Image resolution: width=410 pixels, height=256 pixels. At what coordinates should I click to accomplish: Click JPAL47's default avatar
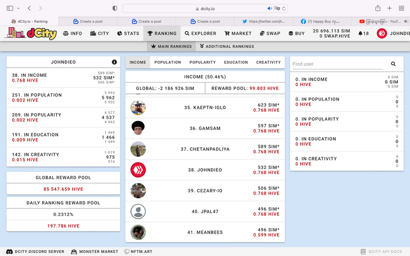(138, 212)
